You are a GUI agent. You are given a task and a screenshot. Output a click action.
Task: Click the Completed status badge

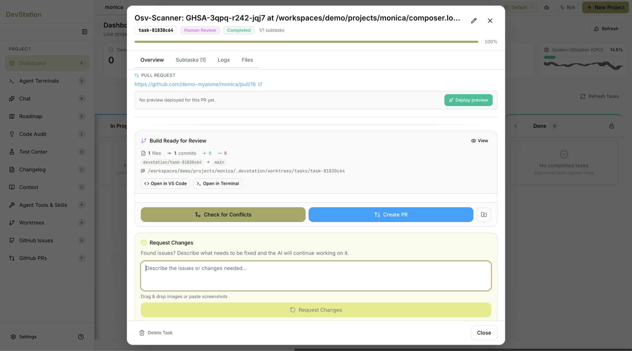pyautogui.click(x=239, y=30)
